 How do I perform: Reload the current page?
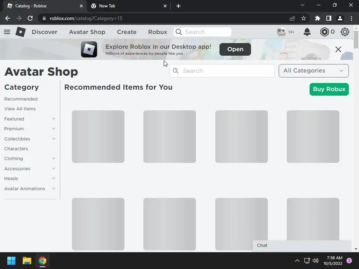pos(30,18)
